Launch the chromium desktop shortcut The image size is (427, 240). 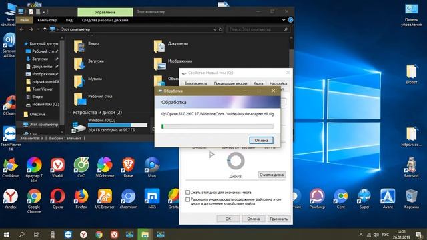128,199
